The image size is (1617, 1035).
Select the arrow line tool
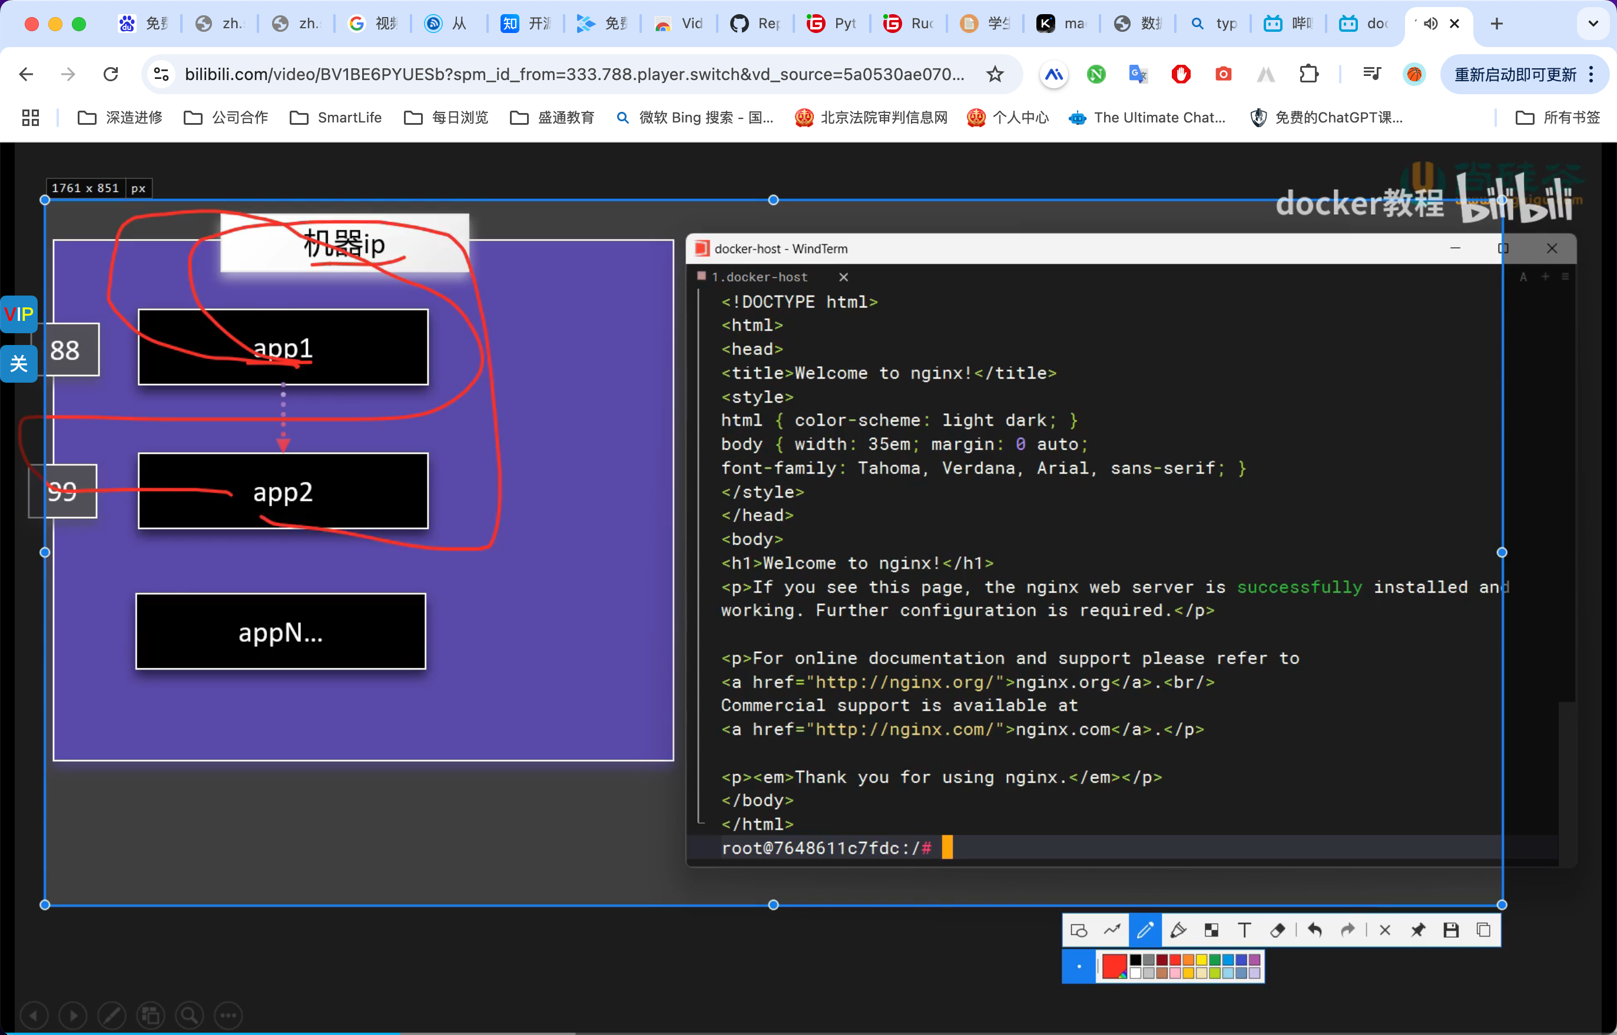click(x=1112, y=930)
